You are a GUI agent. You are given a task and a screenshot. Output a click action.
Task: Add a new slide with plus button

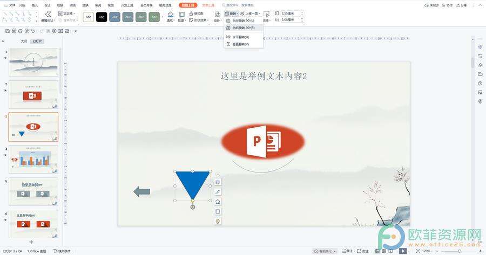(31, 242)
